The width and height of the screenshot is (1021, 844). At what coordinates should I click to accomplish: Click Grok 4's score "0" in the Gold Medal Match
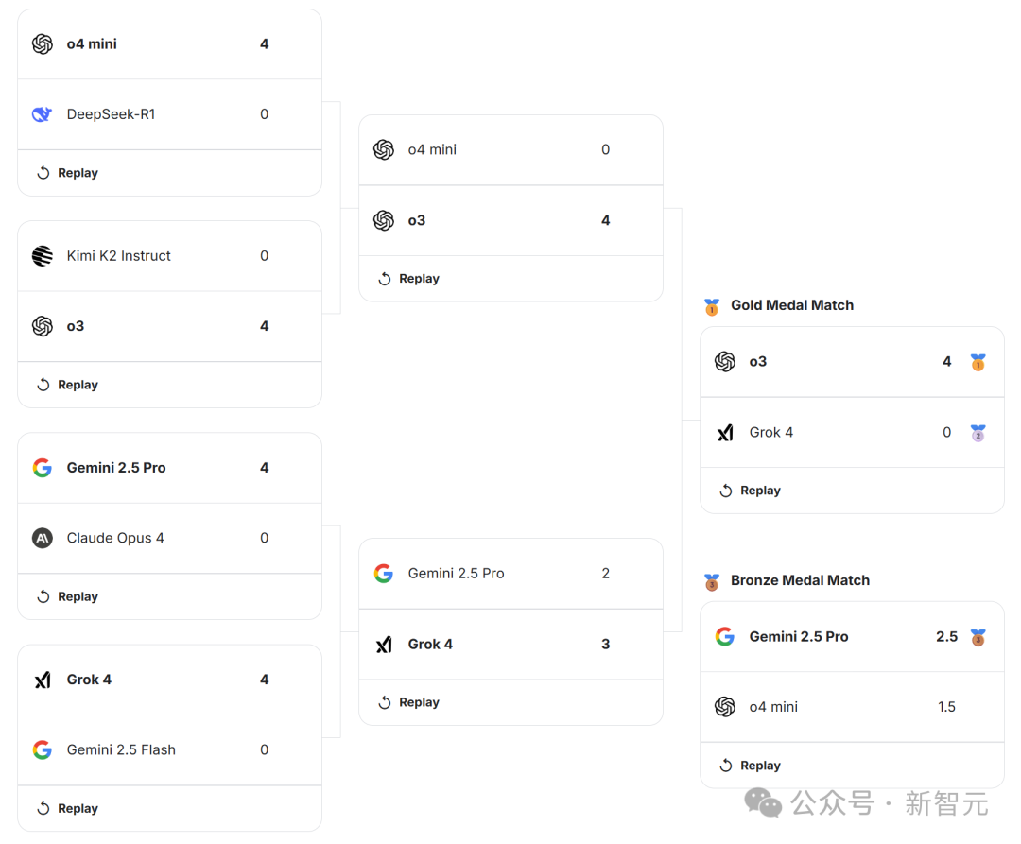click(946, 433)
